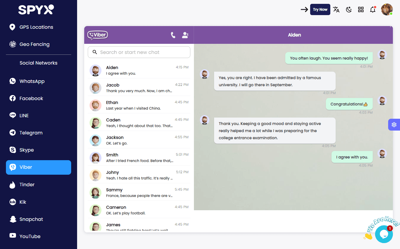
Task: Click Ethan's avatar thumbnail
Action: (95, 105)
